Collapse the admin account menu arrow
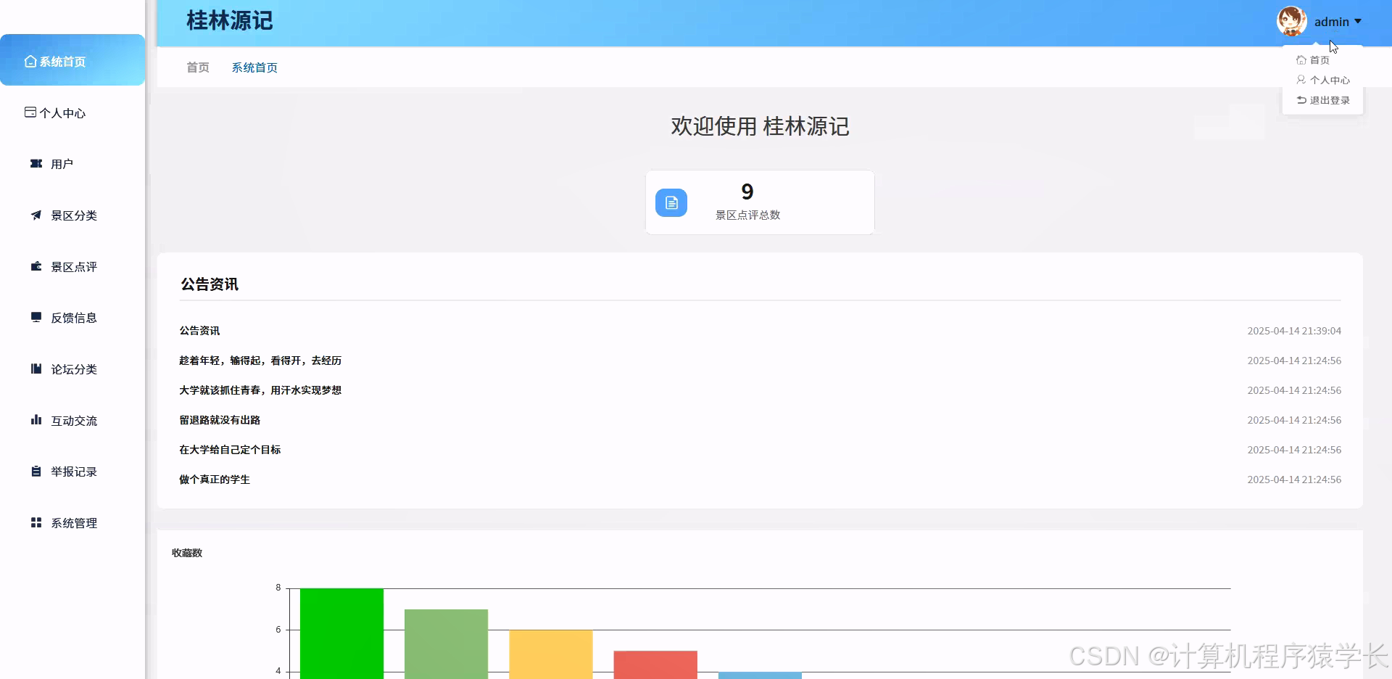Viewport: 1392px width, 679px height. tap(1357, 21)
